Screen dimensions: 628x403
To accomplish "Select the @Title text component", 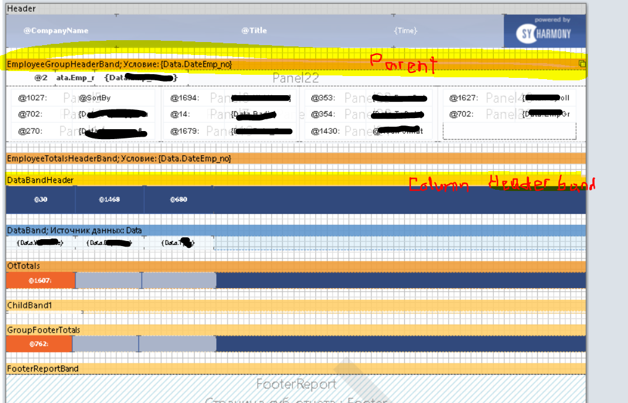I will (254, 30).
